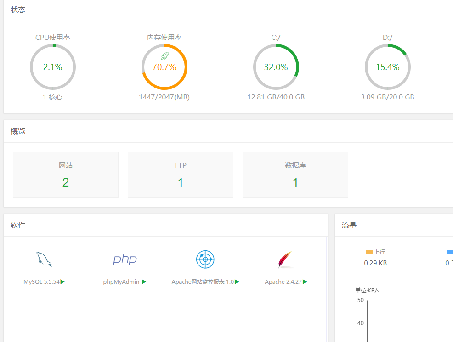Click the 软件 section heading
453x342 pixels.
(x=18, y=225)
